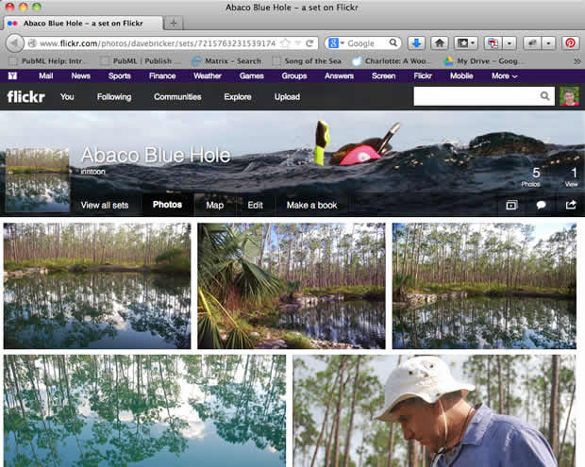Expand the More menu in Yahoo bar

[504, 75]
